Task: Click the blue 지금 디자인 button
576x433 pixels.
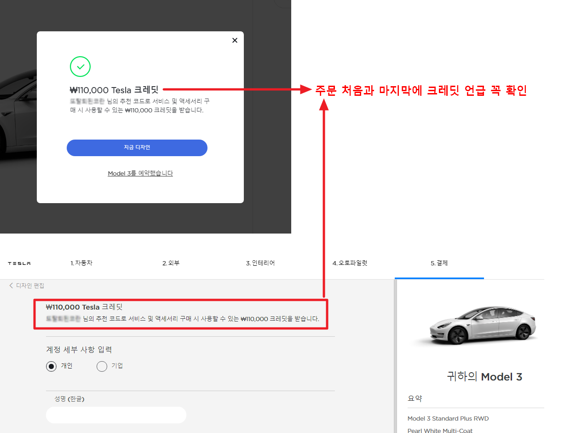Action: click(137, 148)
